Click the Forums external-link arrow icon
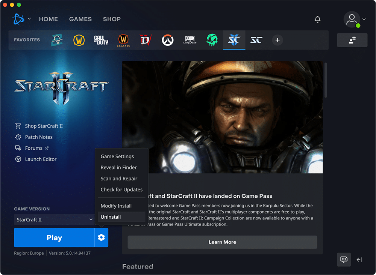Viewport: 376px width, 275px height. pos(47,149)
